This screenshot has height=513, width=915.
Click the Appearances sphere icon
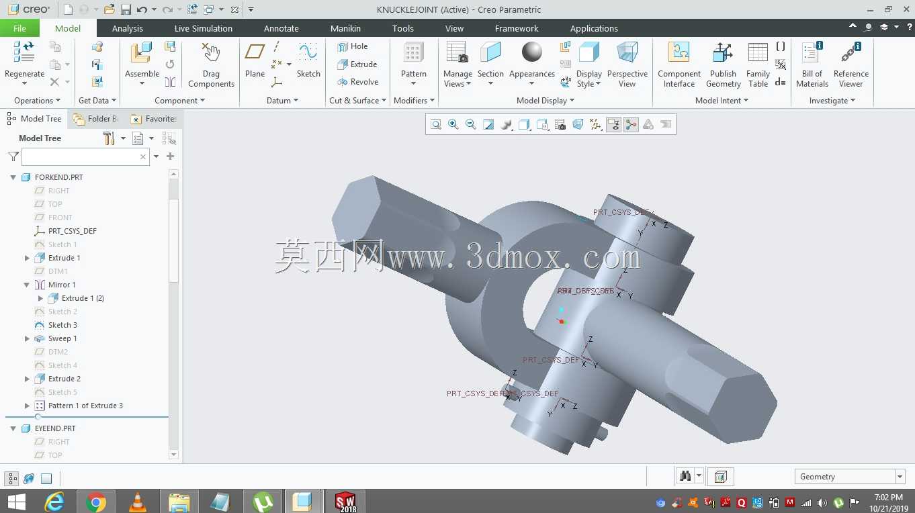(531, 52)
